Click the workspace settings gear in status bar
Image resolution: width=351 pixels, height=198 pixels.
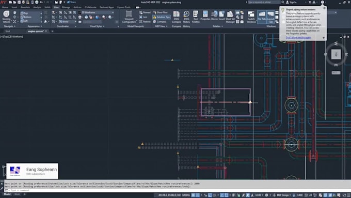pos(266,195)
